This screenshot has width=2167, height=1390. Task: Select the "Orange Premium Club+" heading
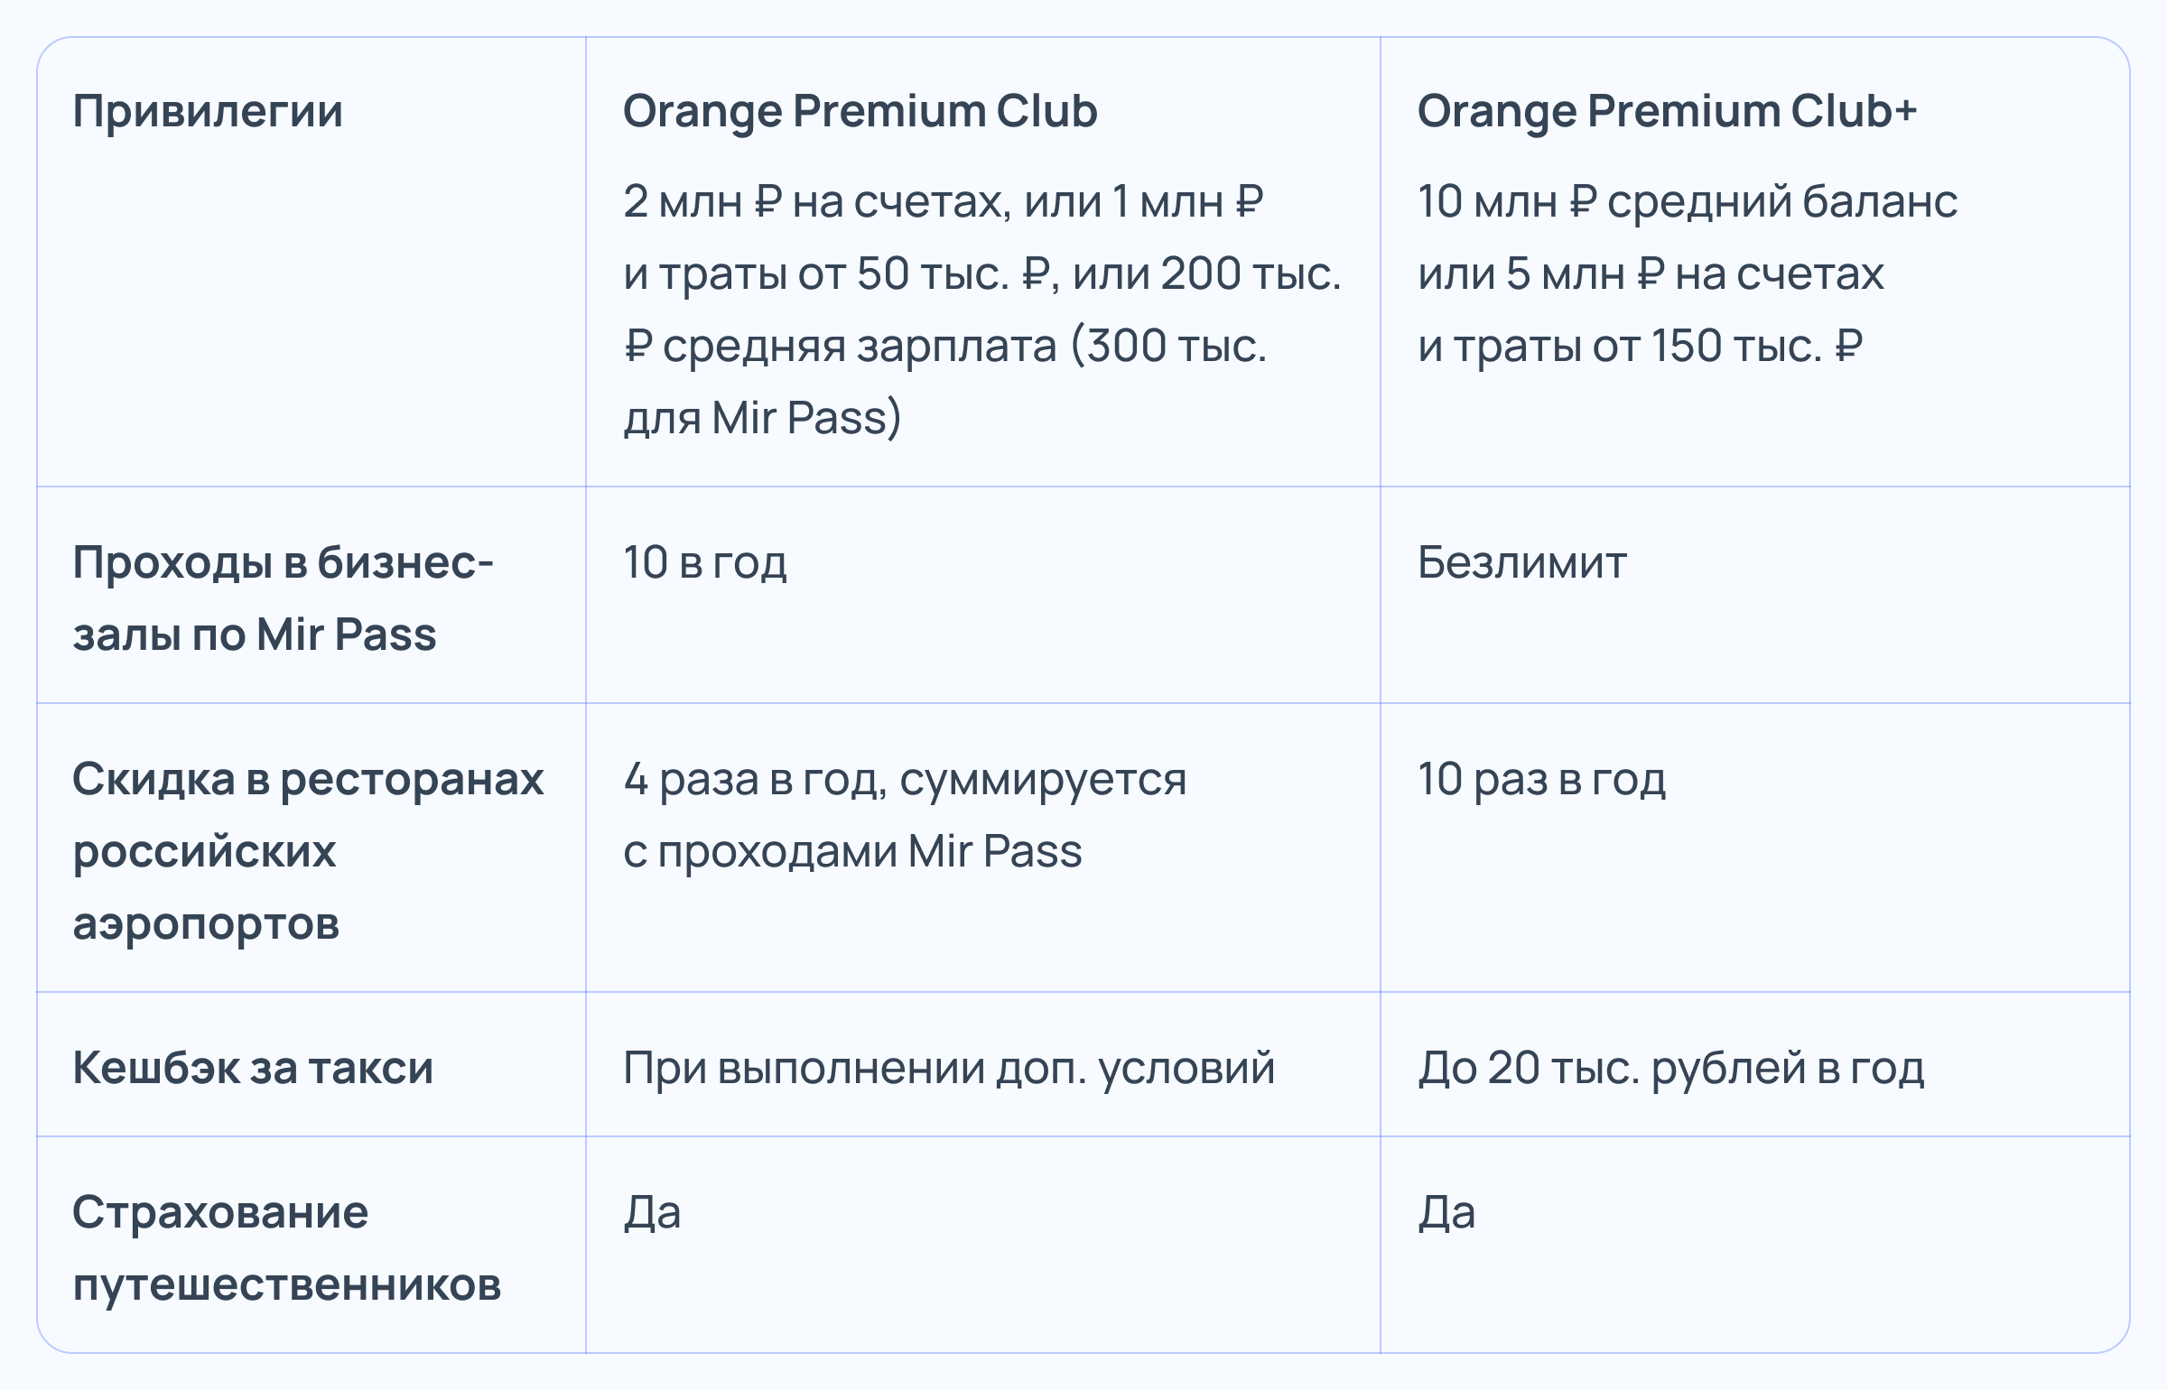[x=1666, y=112]
